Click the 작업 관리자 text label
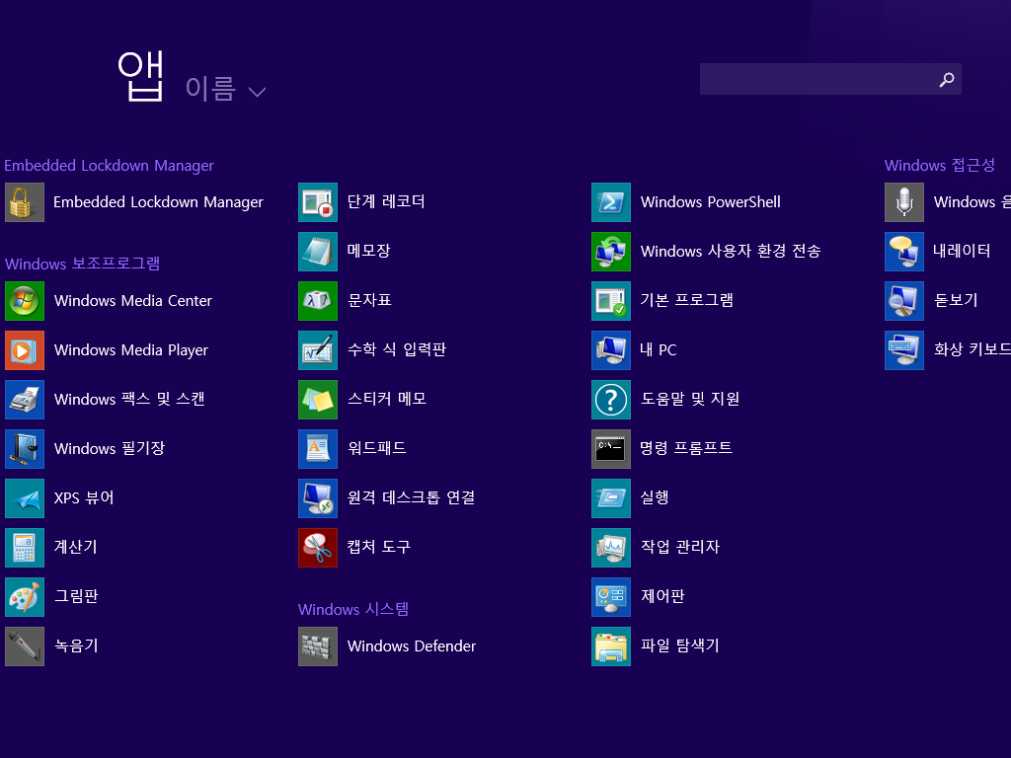The width and height of the screenshot is (1011, 758). (680, 547)
